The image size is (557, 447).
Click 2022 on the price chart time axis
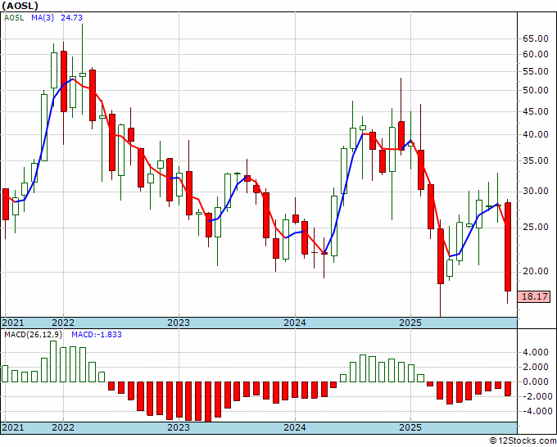(x=63, y=323)
